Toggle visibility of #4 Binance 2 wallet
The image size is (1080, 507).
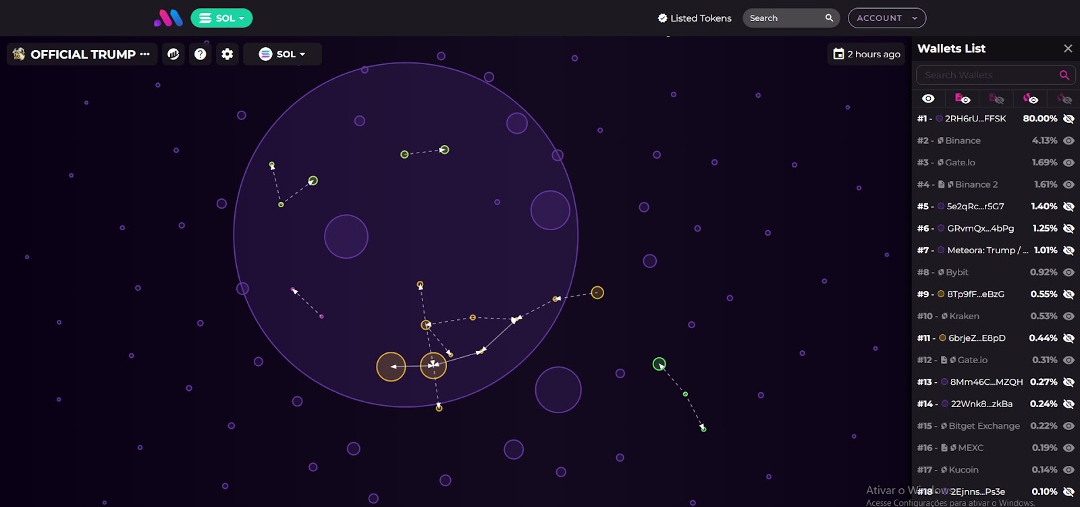coord(1069,184)
